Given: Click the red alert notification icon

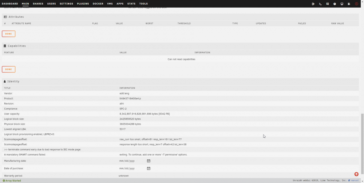Looking at the screenshot, I should (357, 4).
